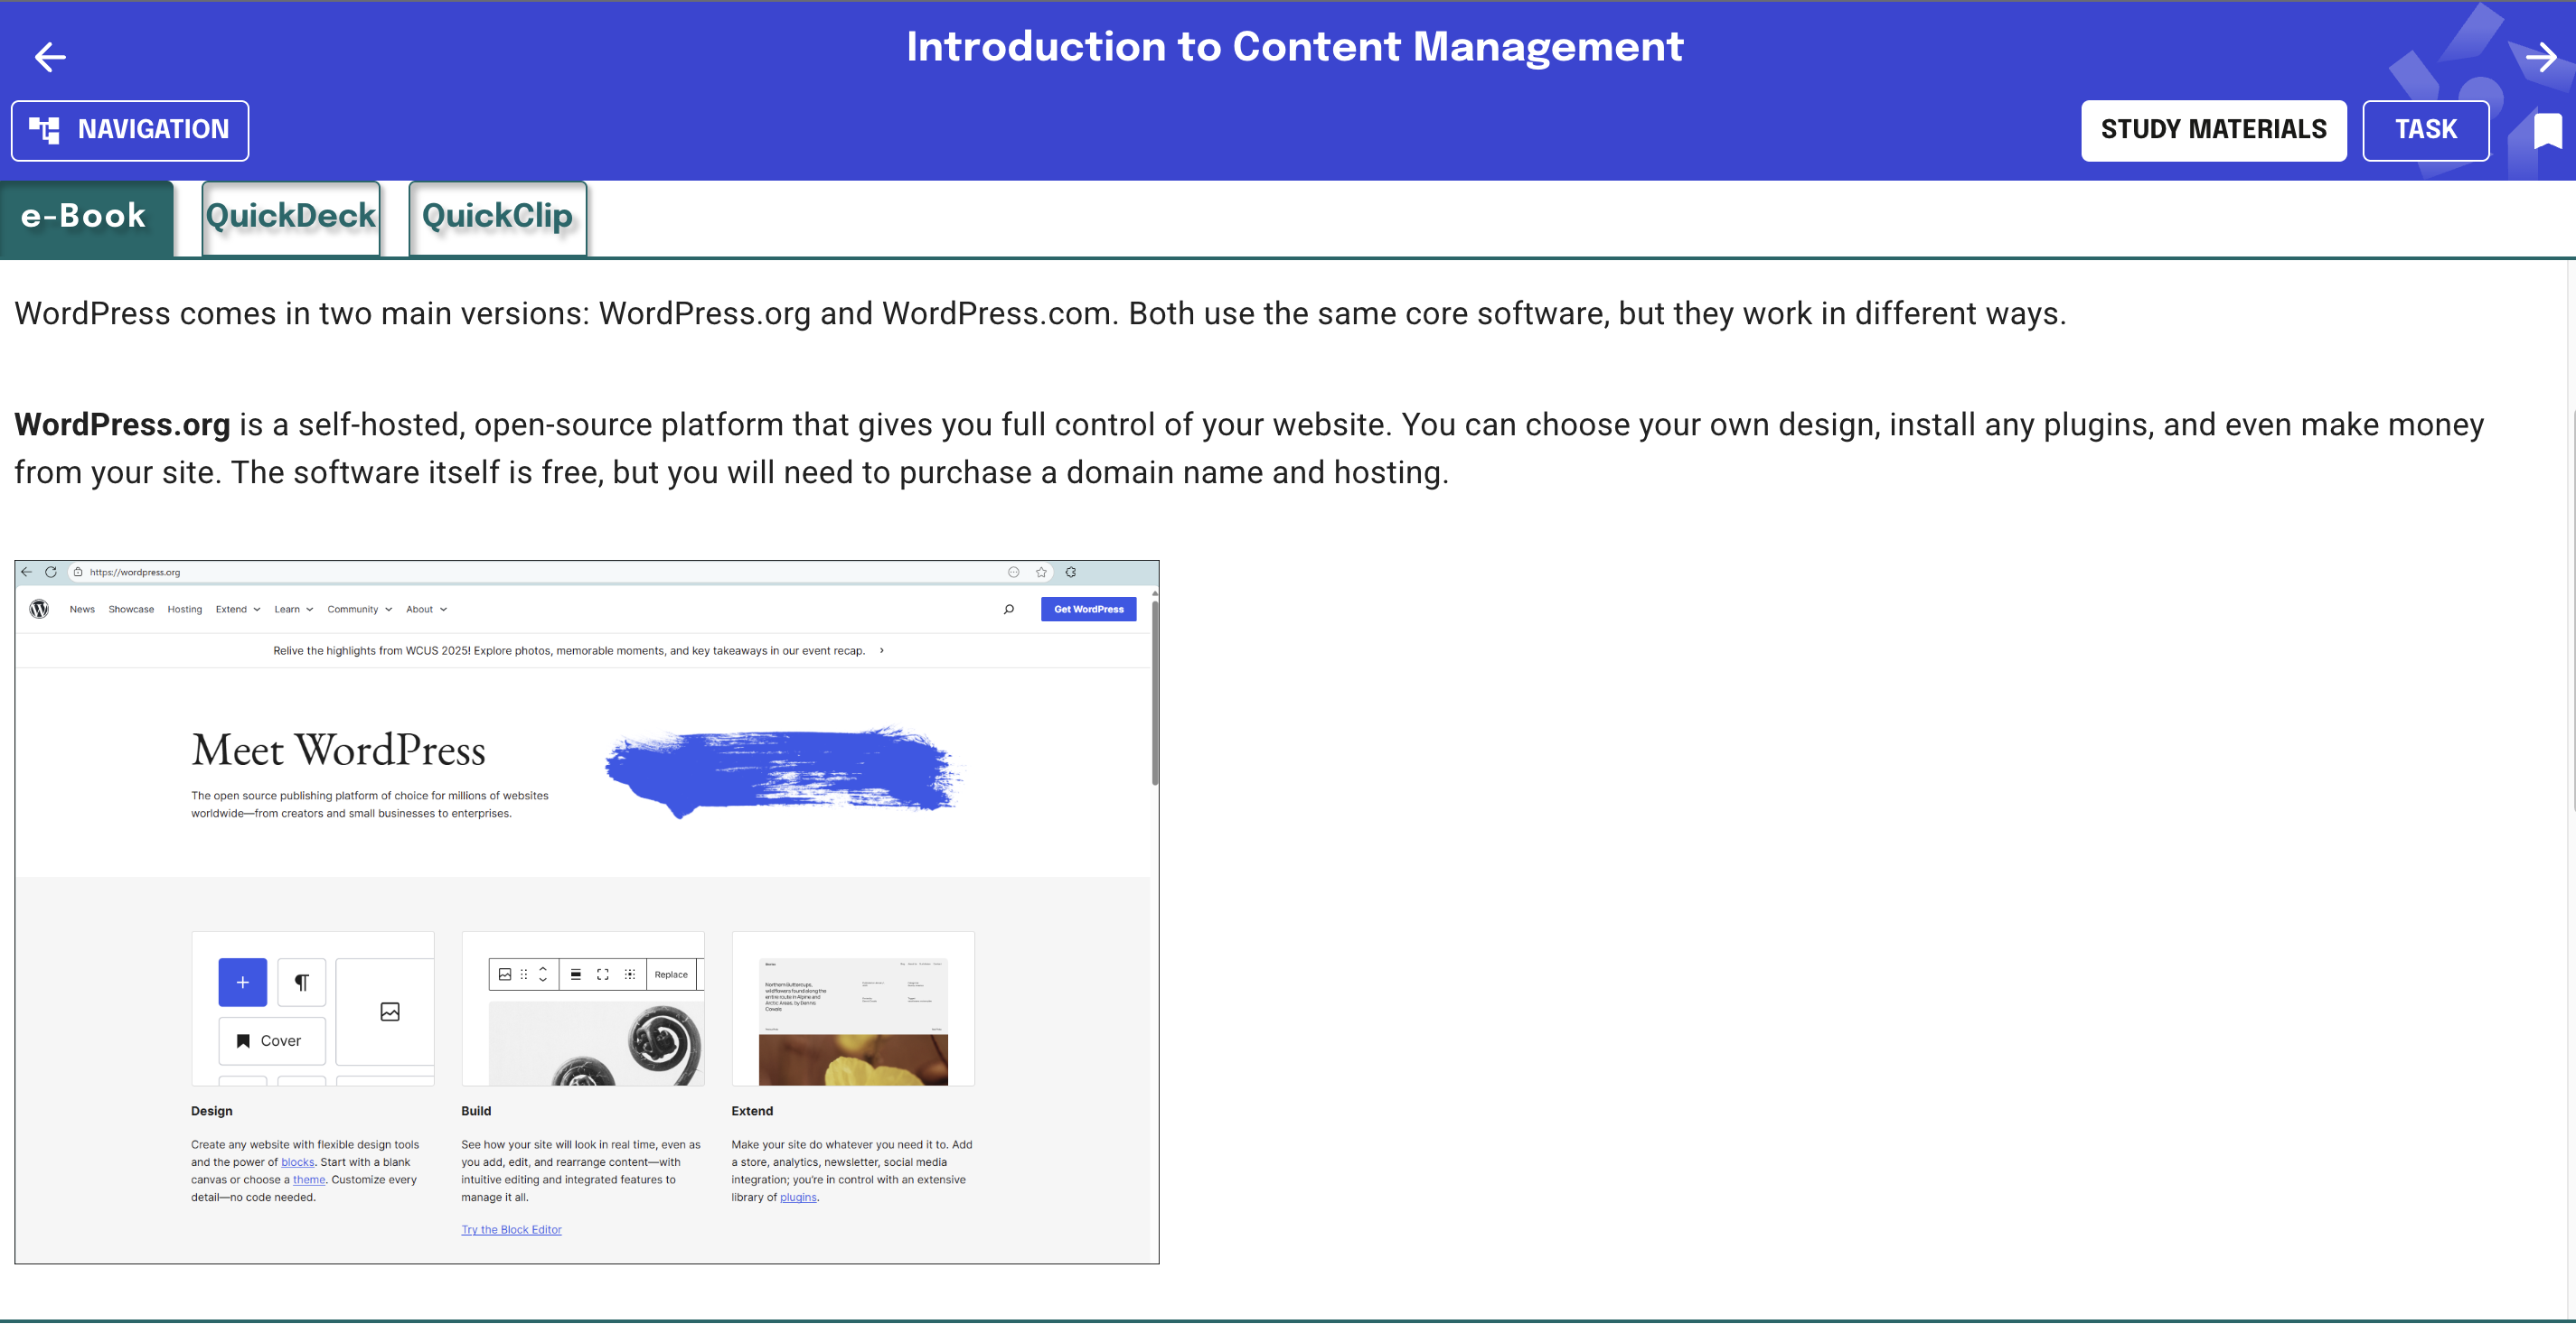Click the Build card heading
Screen dimensions: 2576x1324
click(x=476, y=1111)
